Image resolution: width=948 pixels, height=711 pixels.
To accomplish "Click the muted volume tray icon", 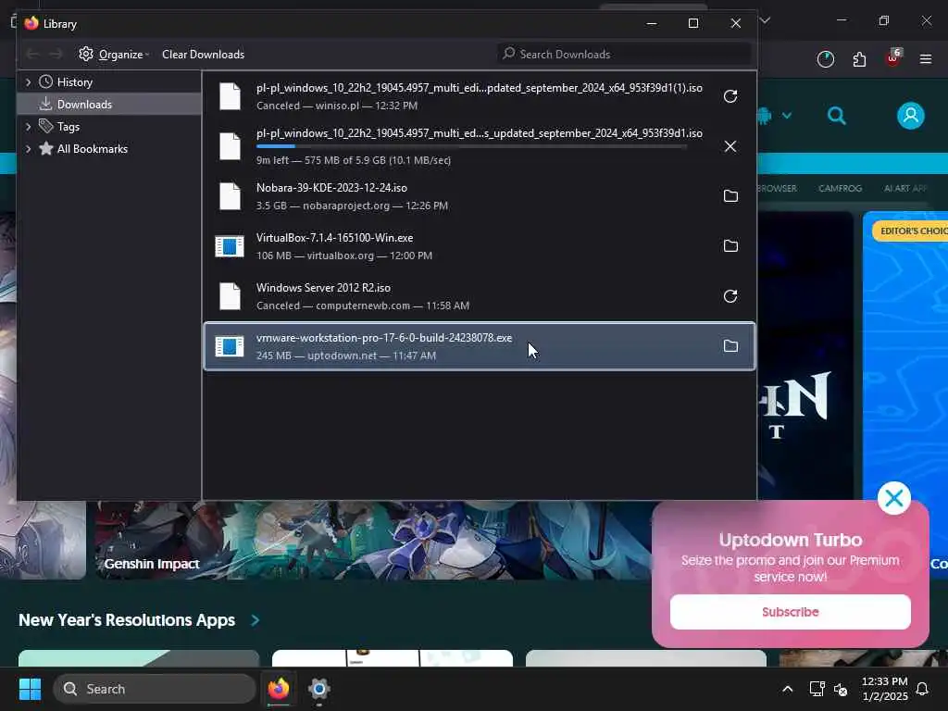I will [x=841, y=689].
